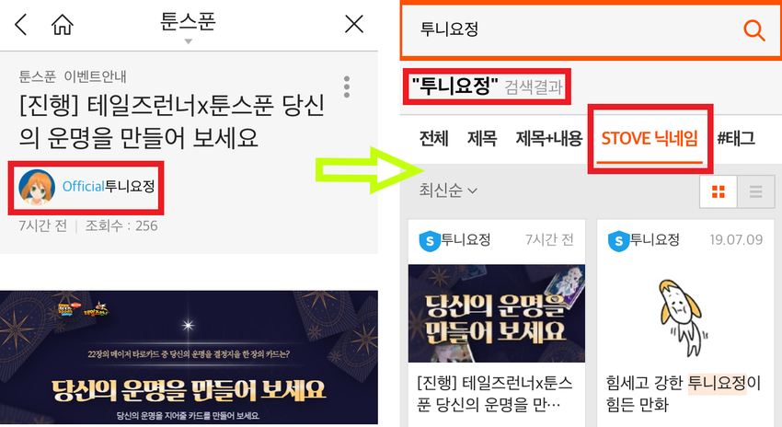Open the 최신순 sort dropdown
Viewport: 782px width, 427px height.
(448, 190)
